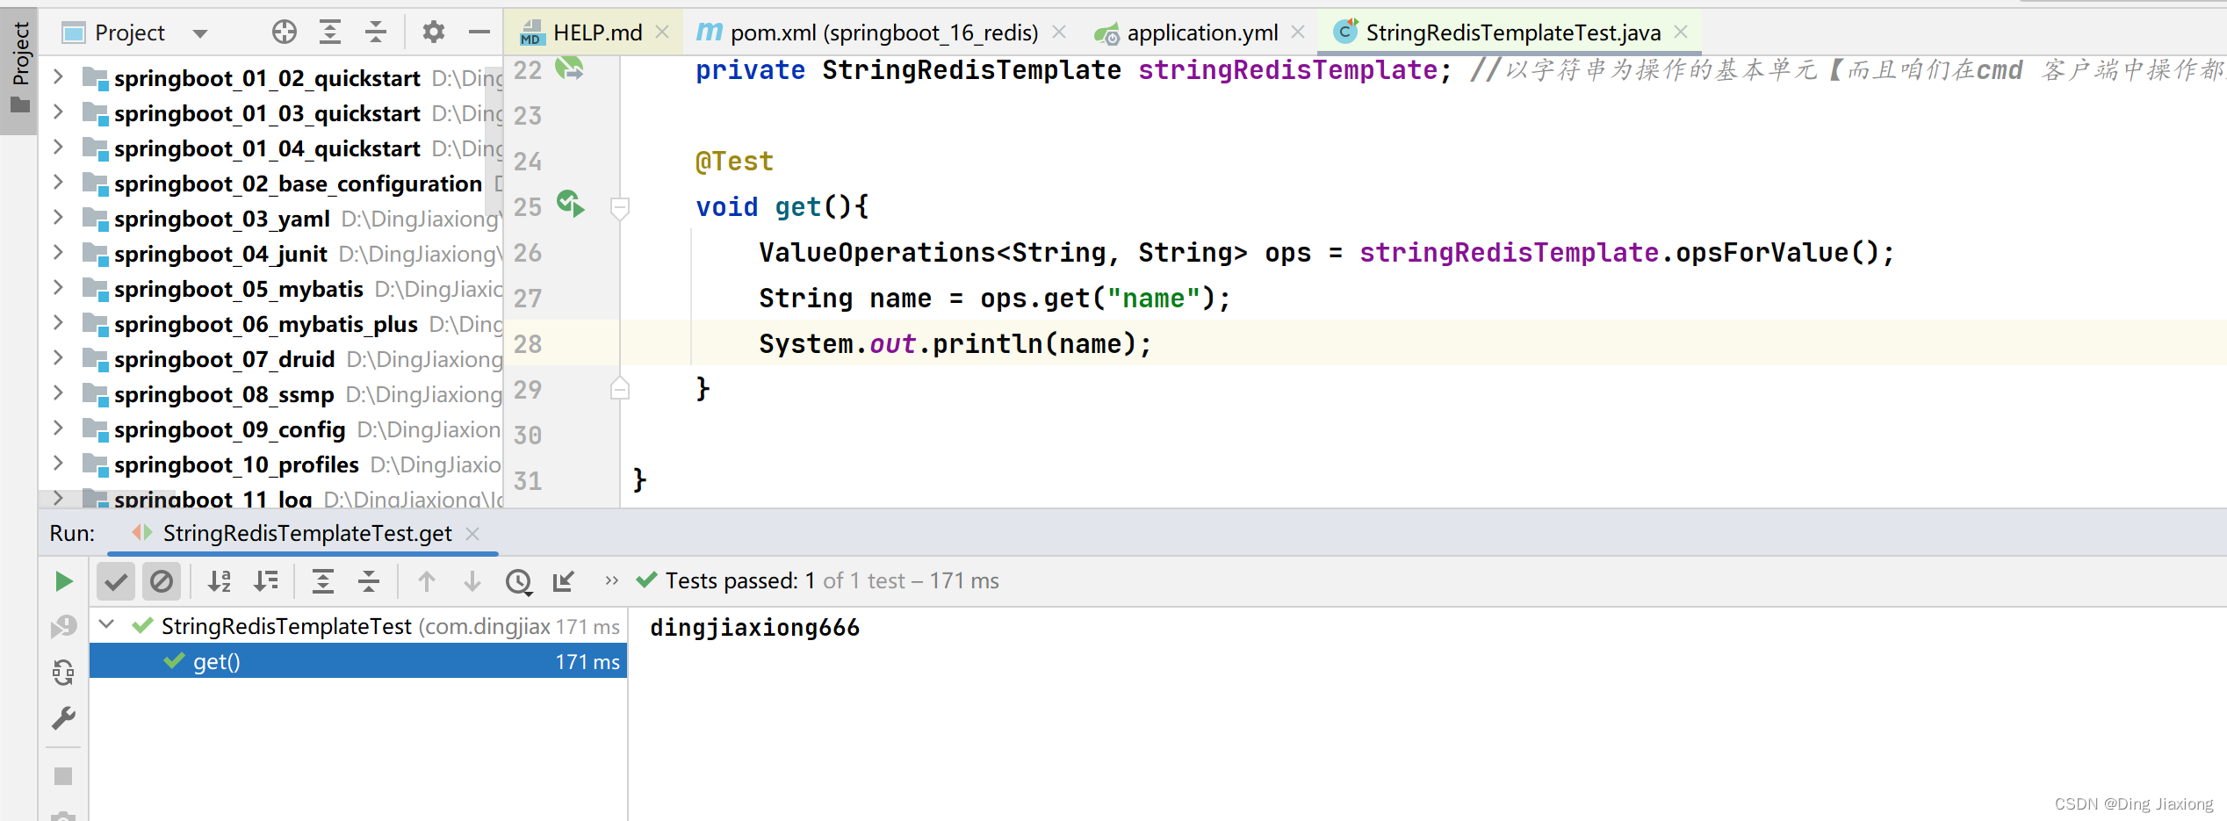Expand springboot_01_02_quickstart module
The height and width of the screenshot is (821, 2227).
58,76
